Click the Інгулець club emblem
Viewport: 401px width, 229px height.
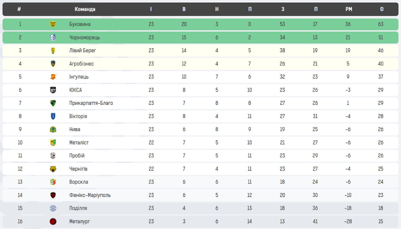53,77
